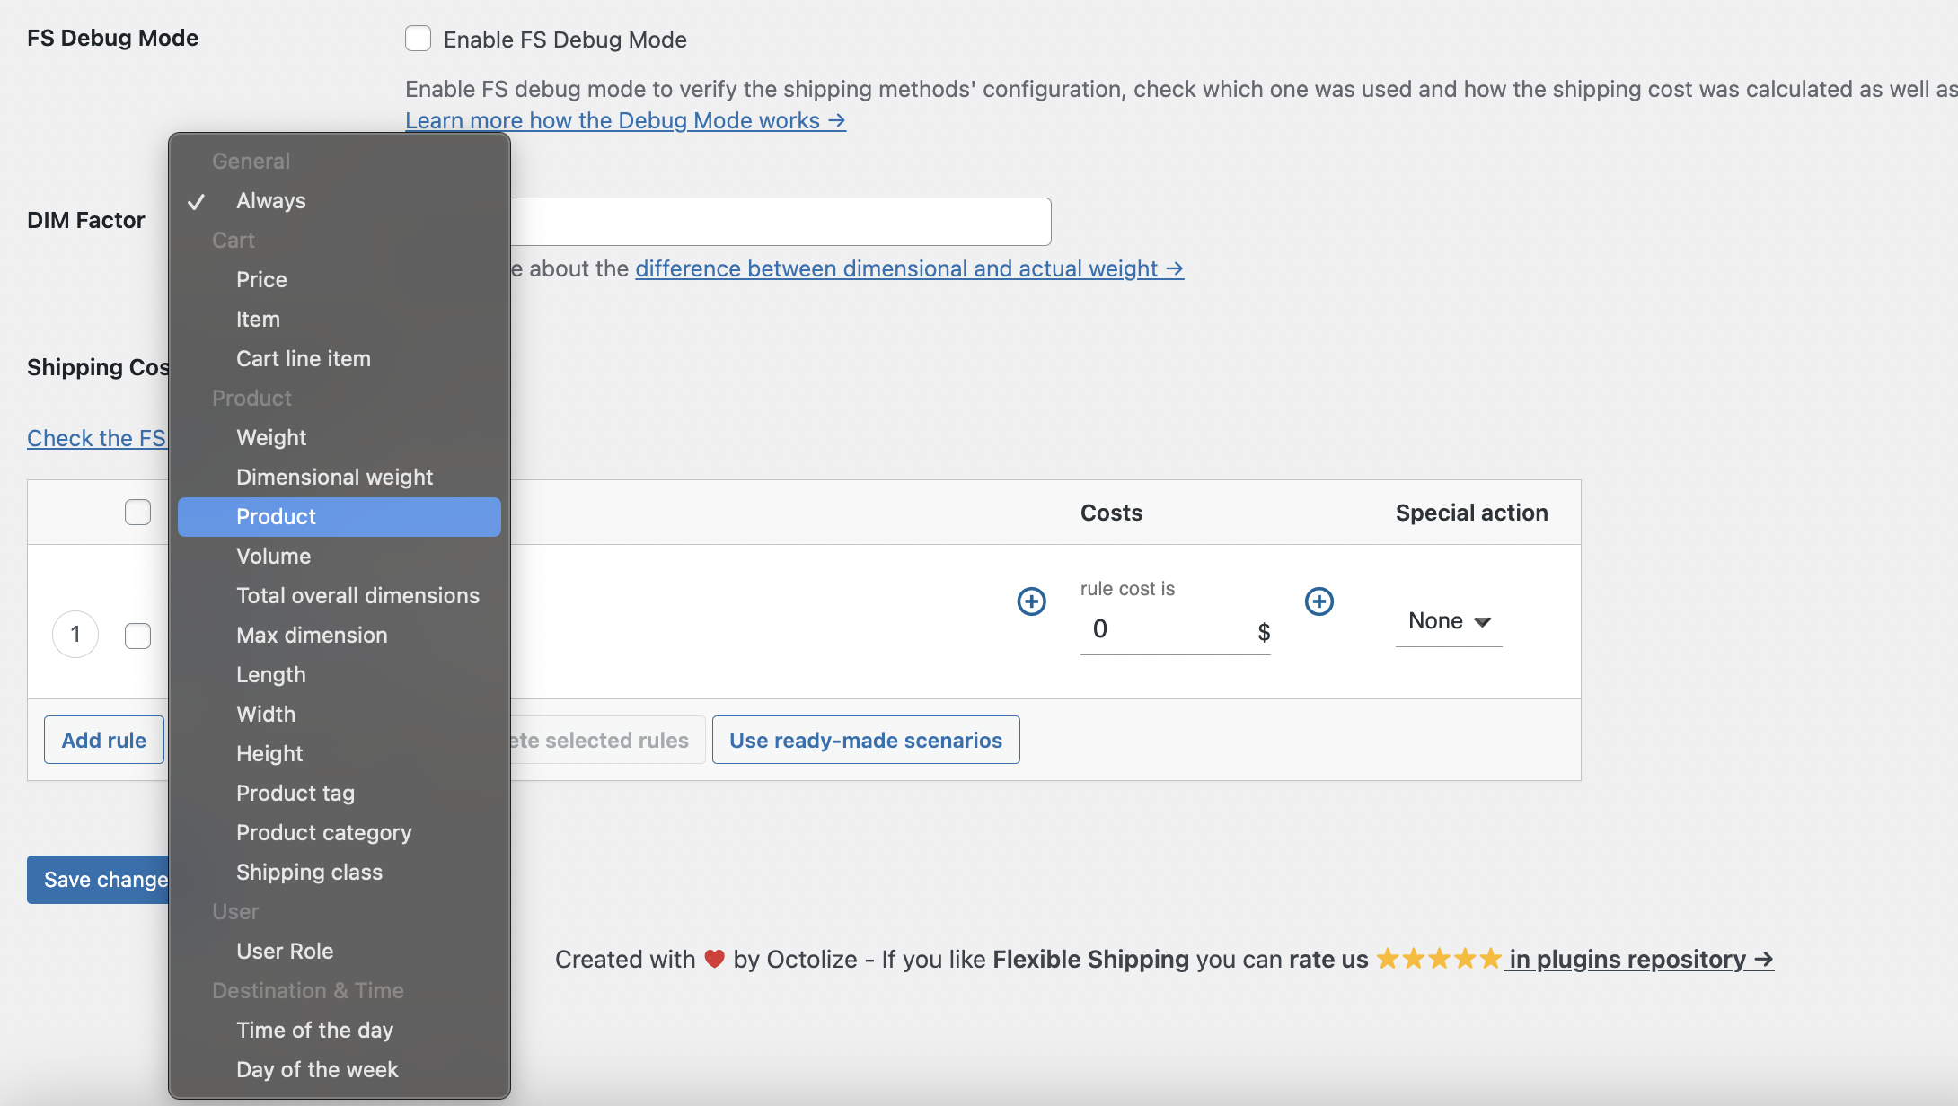Choose 'Time of the day' condition
The width and height of the screenshot is (1958, 1106).
[x=314, y=1030]
